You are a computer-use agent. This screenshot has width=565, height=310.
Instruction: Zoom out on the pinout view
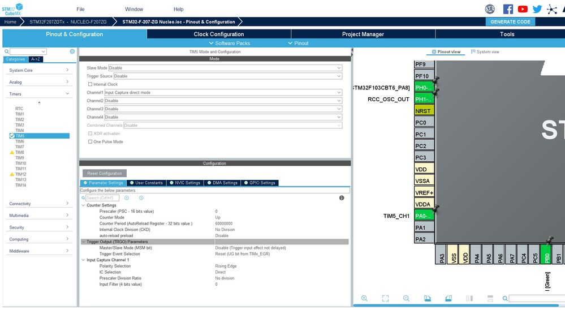click(x=406, y=298)
